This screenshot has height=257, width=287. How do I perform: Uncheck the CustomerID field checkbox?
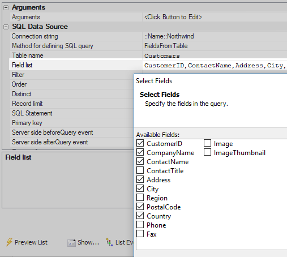(140, 143)
